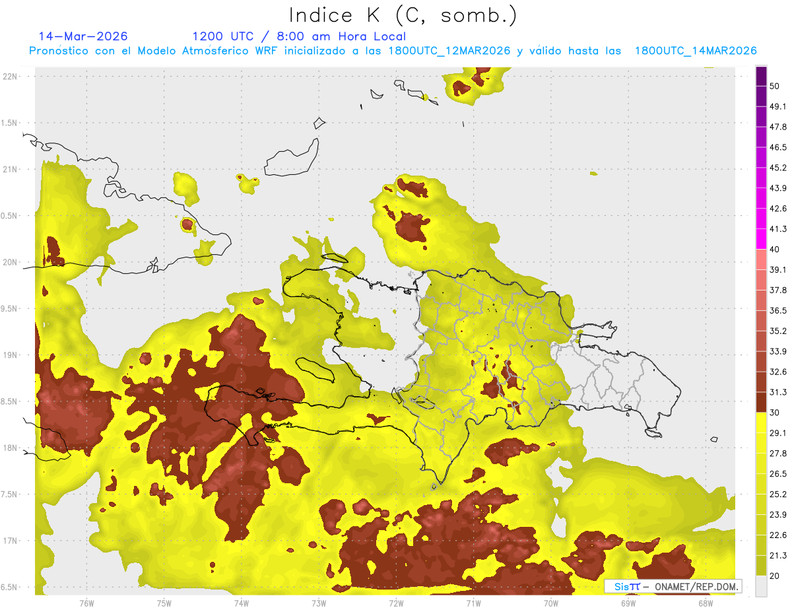Click the "23.9" value on the color scale
This screenshot has width=792, height=612.
click(778, 514)
